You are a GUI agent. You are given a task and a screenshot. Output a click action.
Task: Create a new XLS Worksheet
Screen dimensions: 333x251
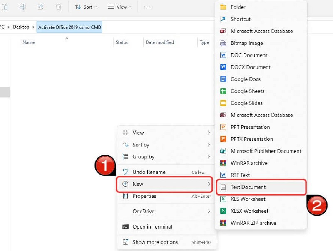point(261,199)
